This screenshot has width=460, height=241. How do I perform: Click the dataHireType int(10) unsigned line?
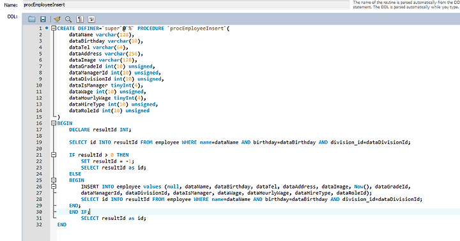(x=114, y=105)
